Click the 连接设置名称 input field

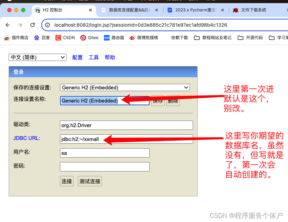(x=105, y=101)
